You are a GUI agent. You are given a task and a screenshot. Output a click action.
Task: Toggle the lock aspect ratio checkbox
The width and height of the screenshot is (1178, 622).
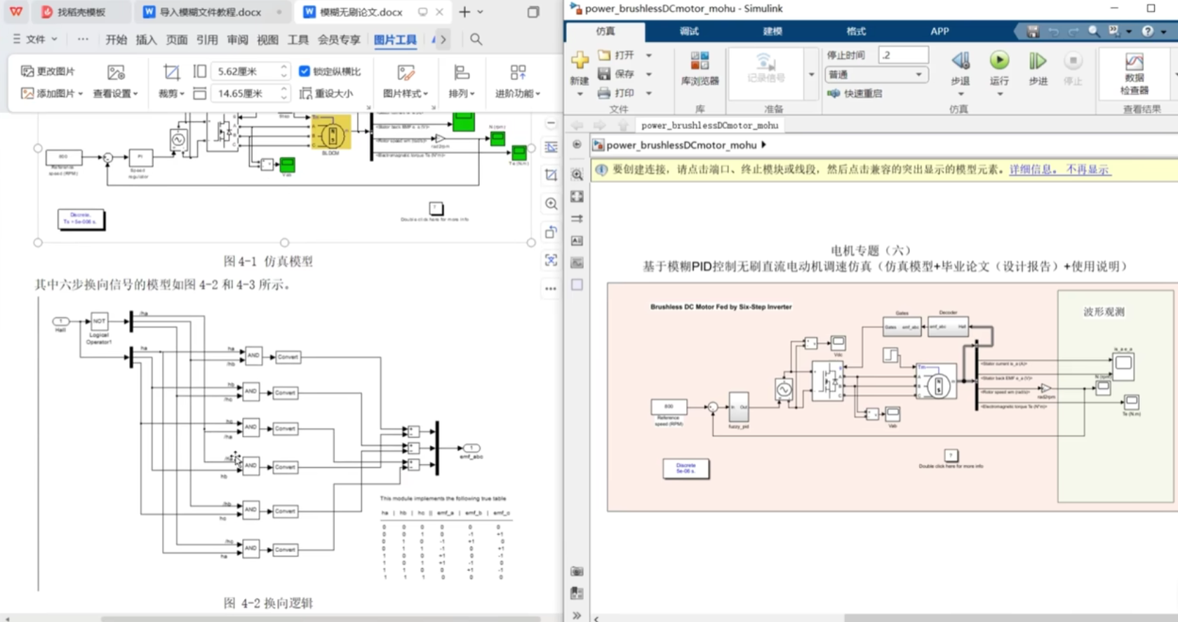tap(304, 71)
